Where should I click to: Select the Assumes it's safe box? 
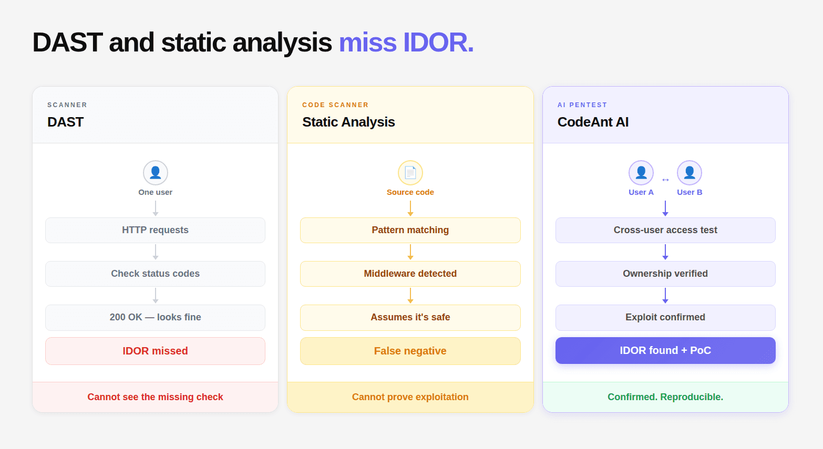(410, 317)
